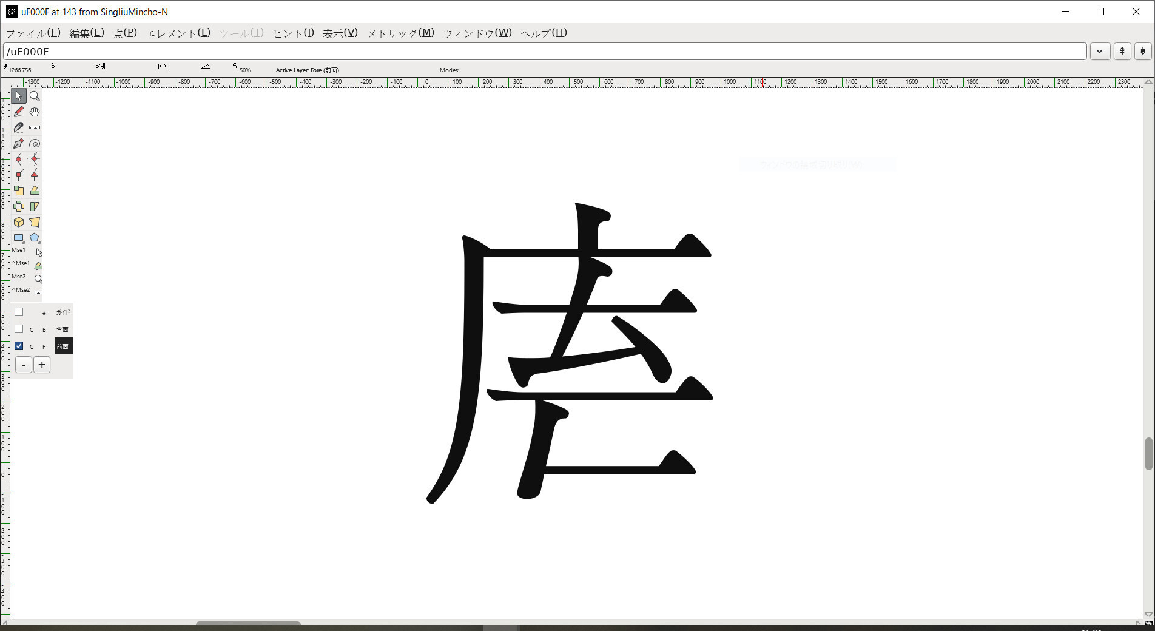Choose the Polygon/Star drawing tool
The width and height of the screenshot is (1155, 631).
35,238
